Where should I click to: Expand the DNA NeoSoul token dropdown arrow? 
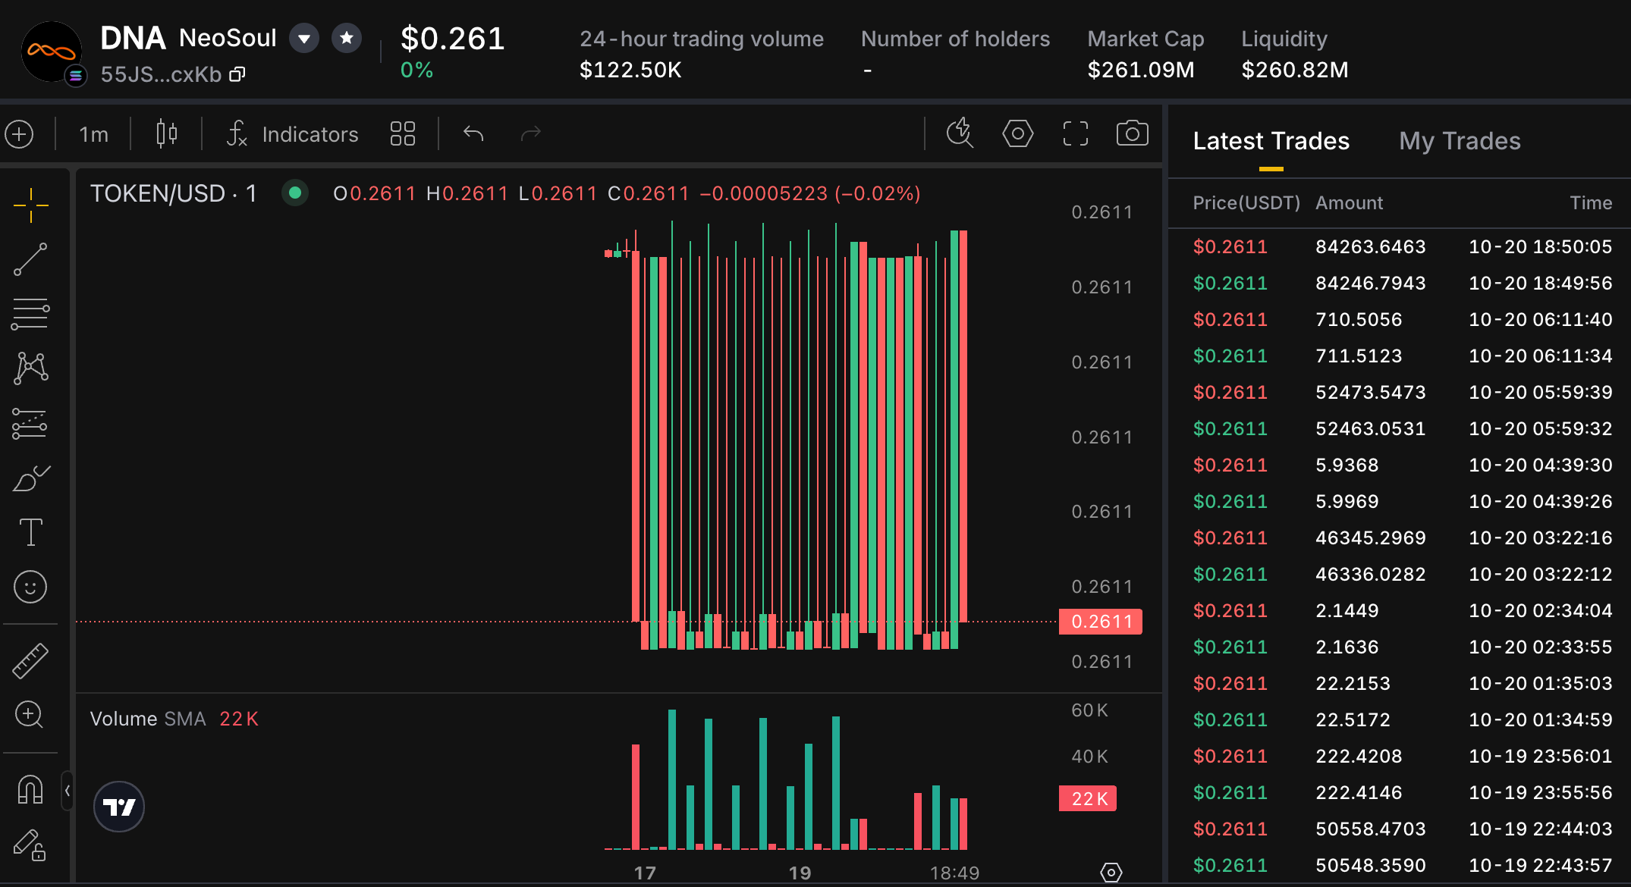click(304, 38)
